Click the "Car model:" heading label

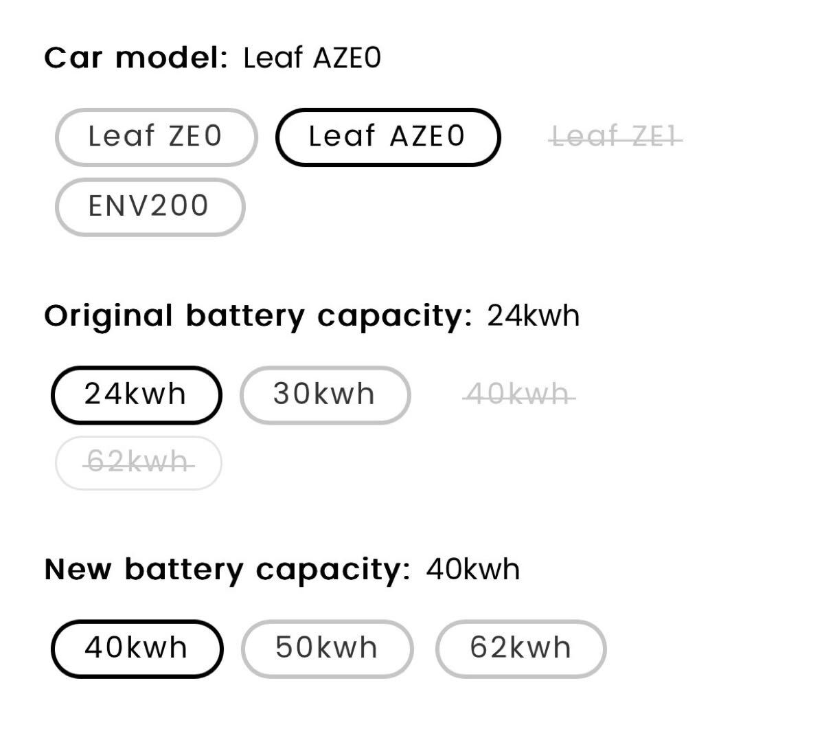point(135,58)
